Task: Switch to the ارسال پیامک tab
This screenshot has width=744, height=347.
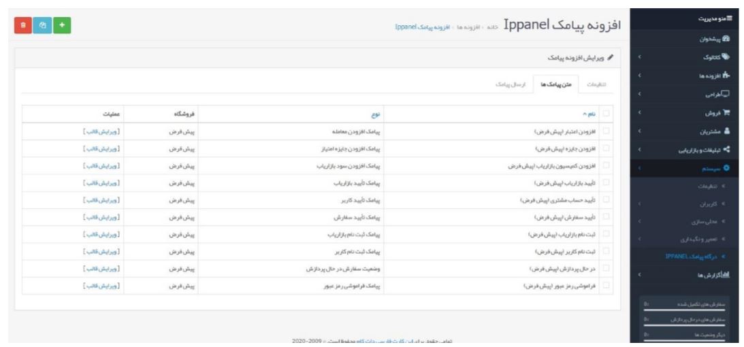Action: pos(511,84)
